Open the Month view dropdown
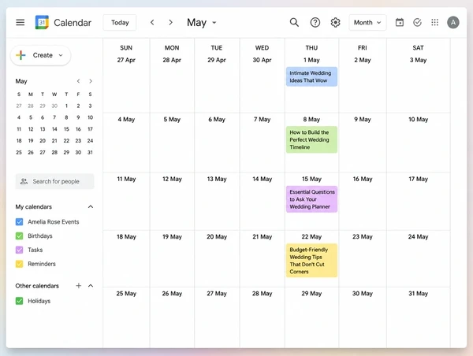 tap(367, 22)
